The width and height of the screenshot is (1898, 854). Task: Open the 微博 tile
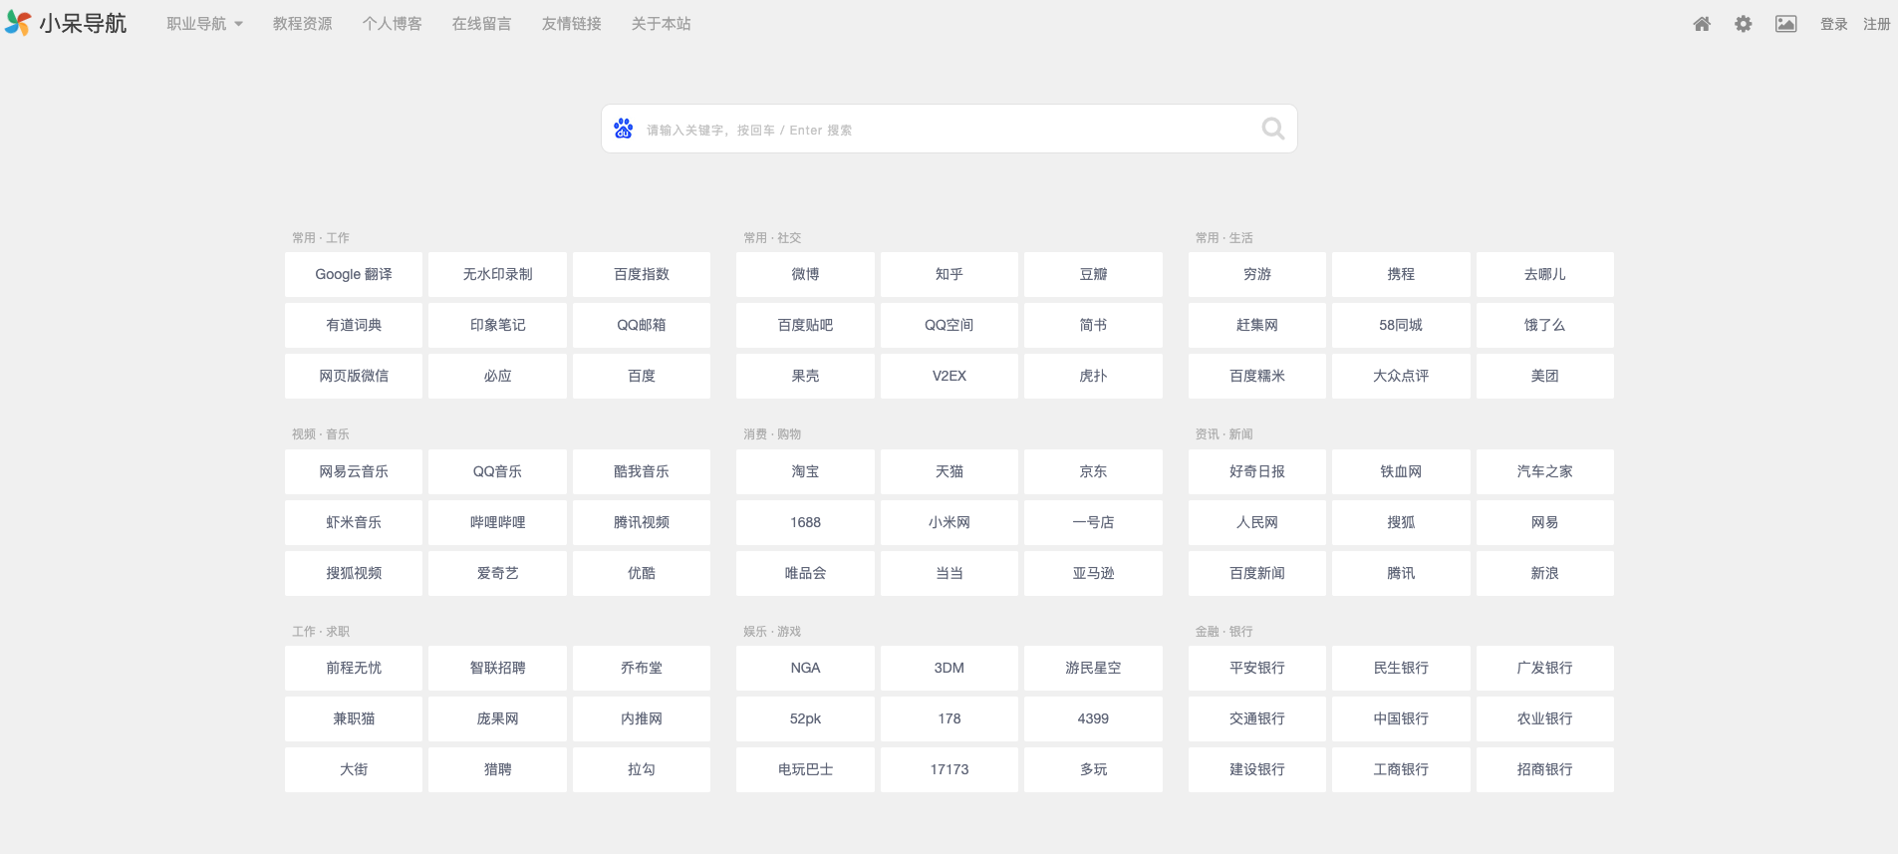click(x=805, y=274)
